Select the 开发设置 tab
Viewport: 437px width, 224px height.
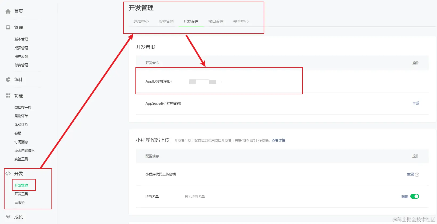point(191,21)
